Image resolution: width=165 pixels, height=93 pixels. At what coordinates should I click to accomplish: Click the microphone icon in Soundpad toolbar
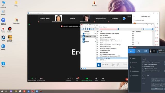click(x=85, y=29)
